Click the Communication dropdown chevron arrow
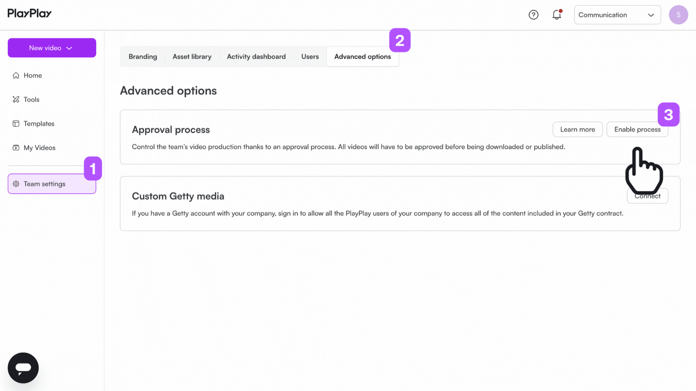 tap(651, 15)
